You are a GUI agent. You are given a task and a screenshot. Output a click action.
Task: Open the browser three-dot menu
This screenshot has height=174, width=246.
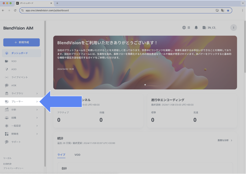pos(243,10)
